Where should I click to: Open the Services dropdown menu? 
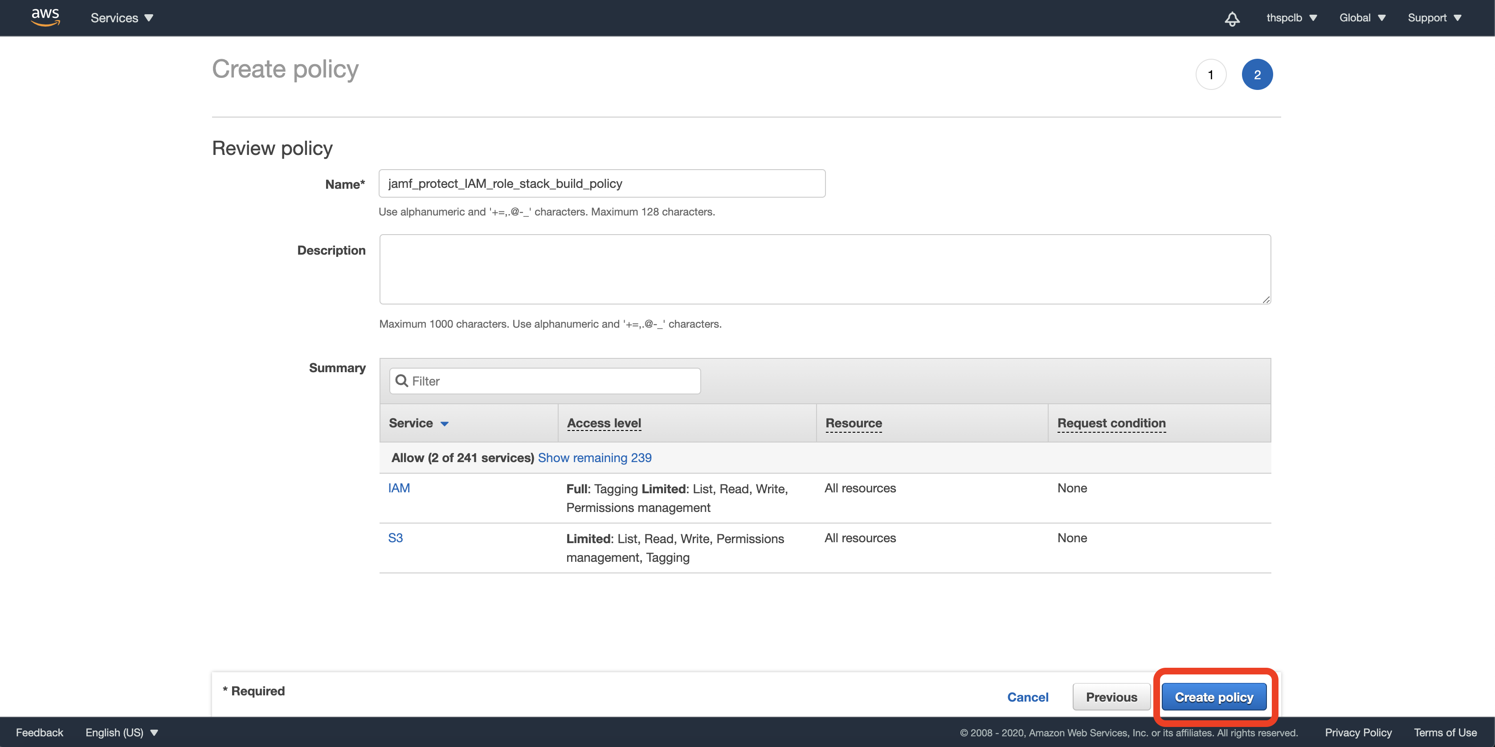[x=122, y=18]
